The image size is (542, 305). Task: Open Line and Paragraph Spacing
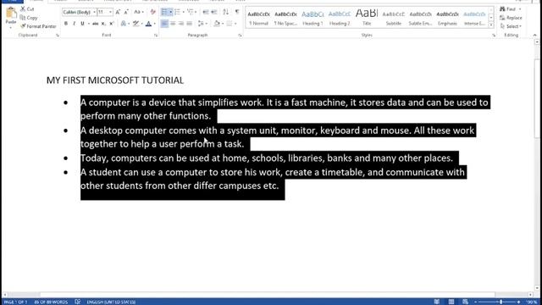202,24
